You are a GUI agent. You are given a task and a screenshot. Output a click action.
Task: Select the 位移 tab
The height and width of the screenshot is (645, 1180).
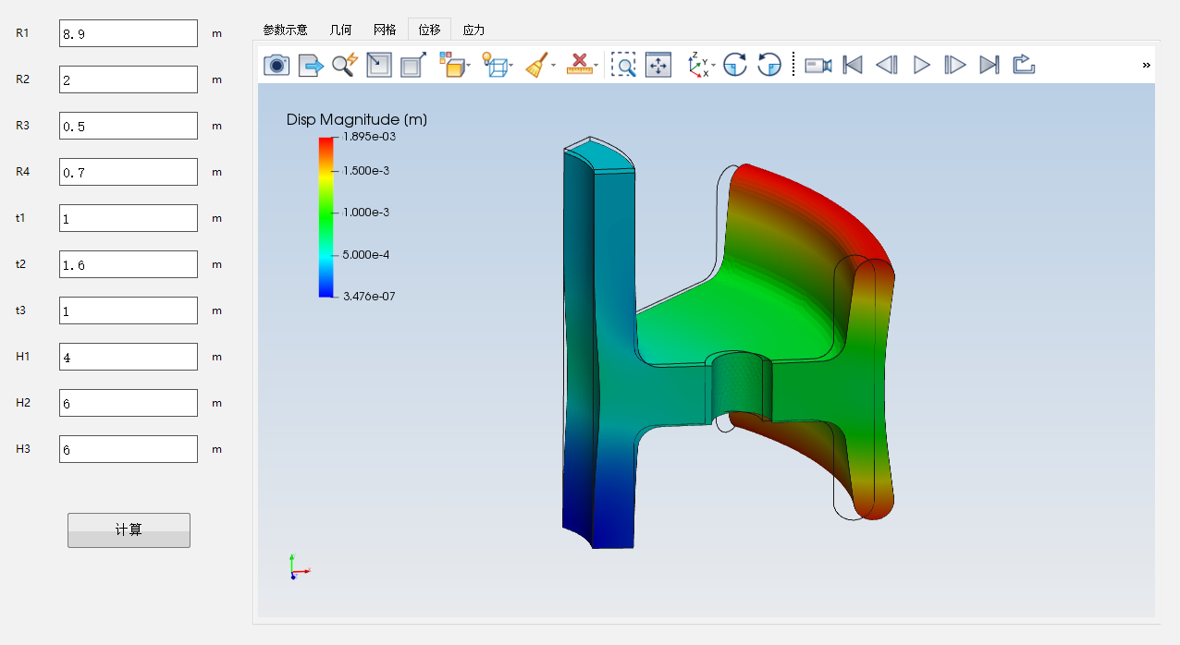429,30
